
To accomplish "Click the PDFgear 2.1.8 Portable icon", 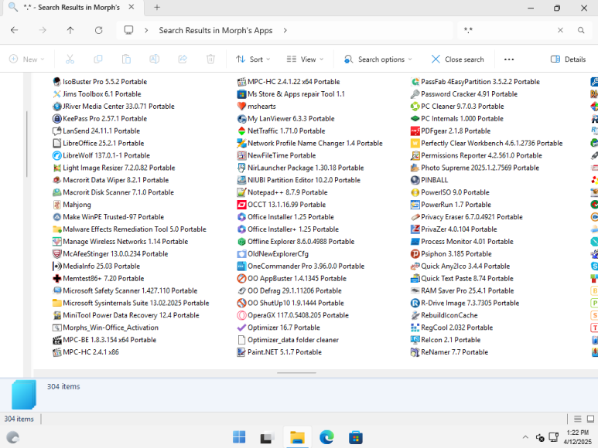I will point(415,131).
